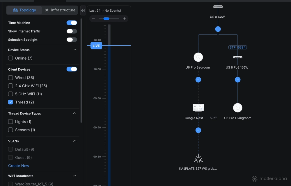Image resolution: width=291 pixels, height=186 pixels.
Task: Collapse the VLANs section
Action: 74,141
